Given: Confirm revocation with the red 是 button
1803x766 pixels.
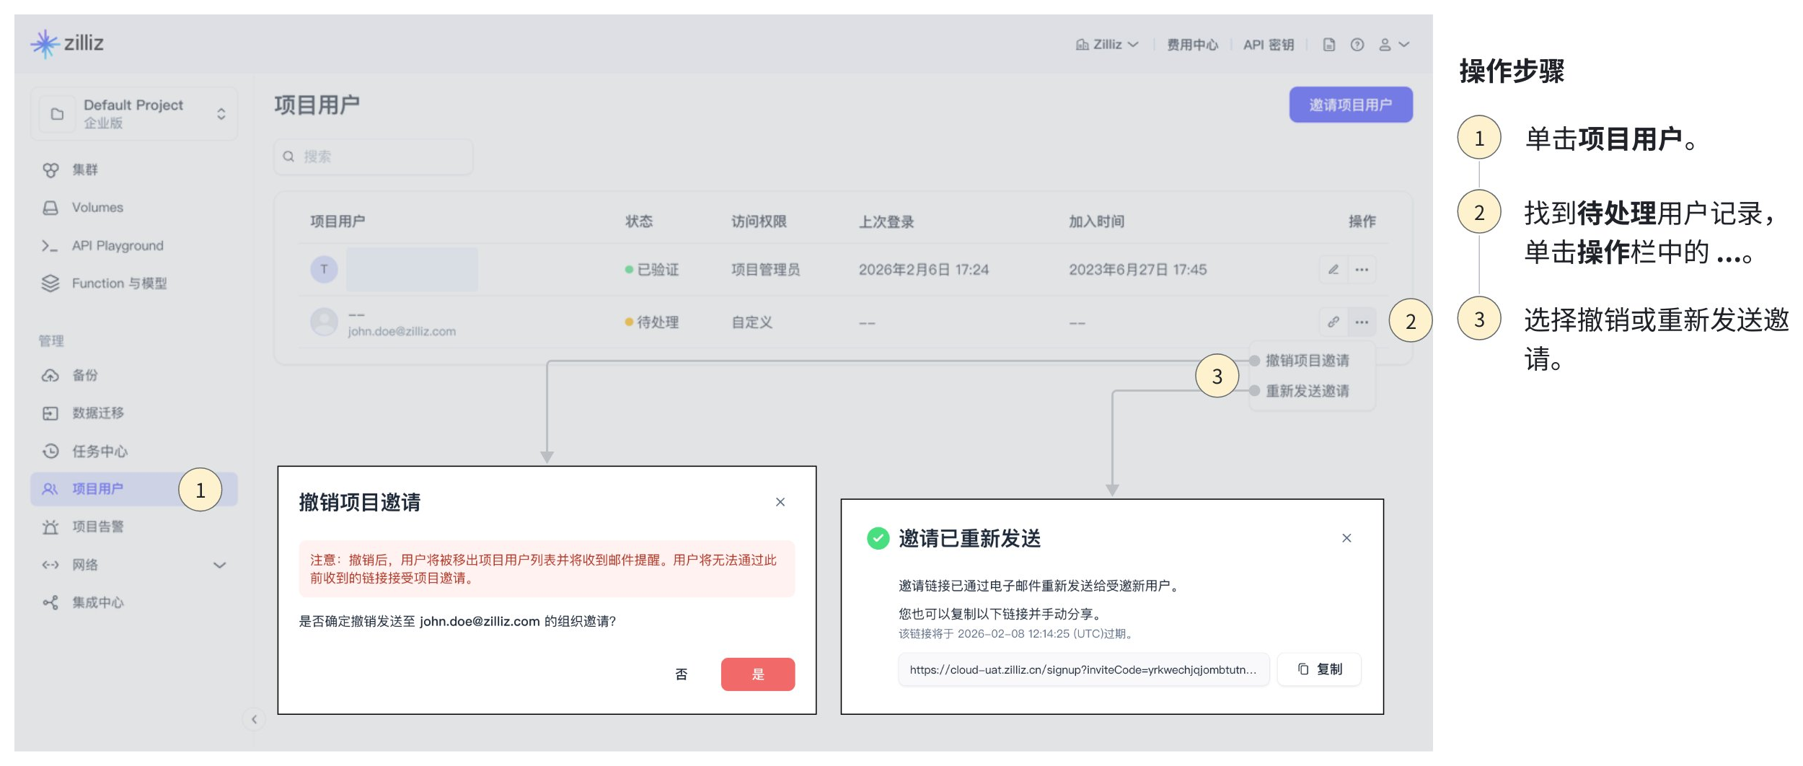Looking at the screenshot, I should pos(757,674).
